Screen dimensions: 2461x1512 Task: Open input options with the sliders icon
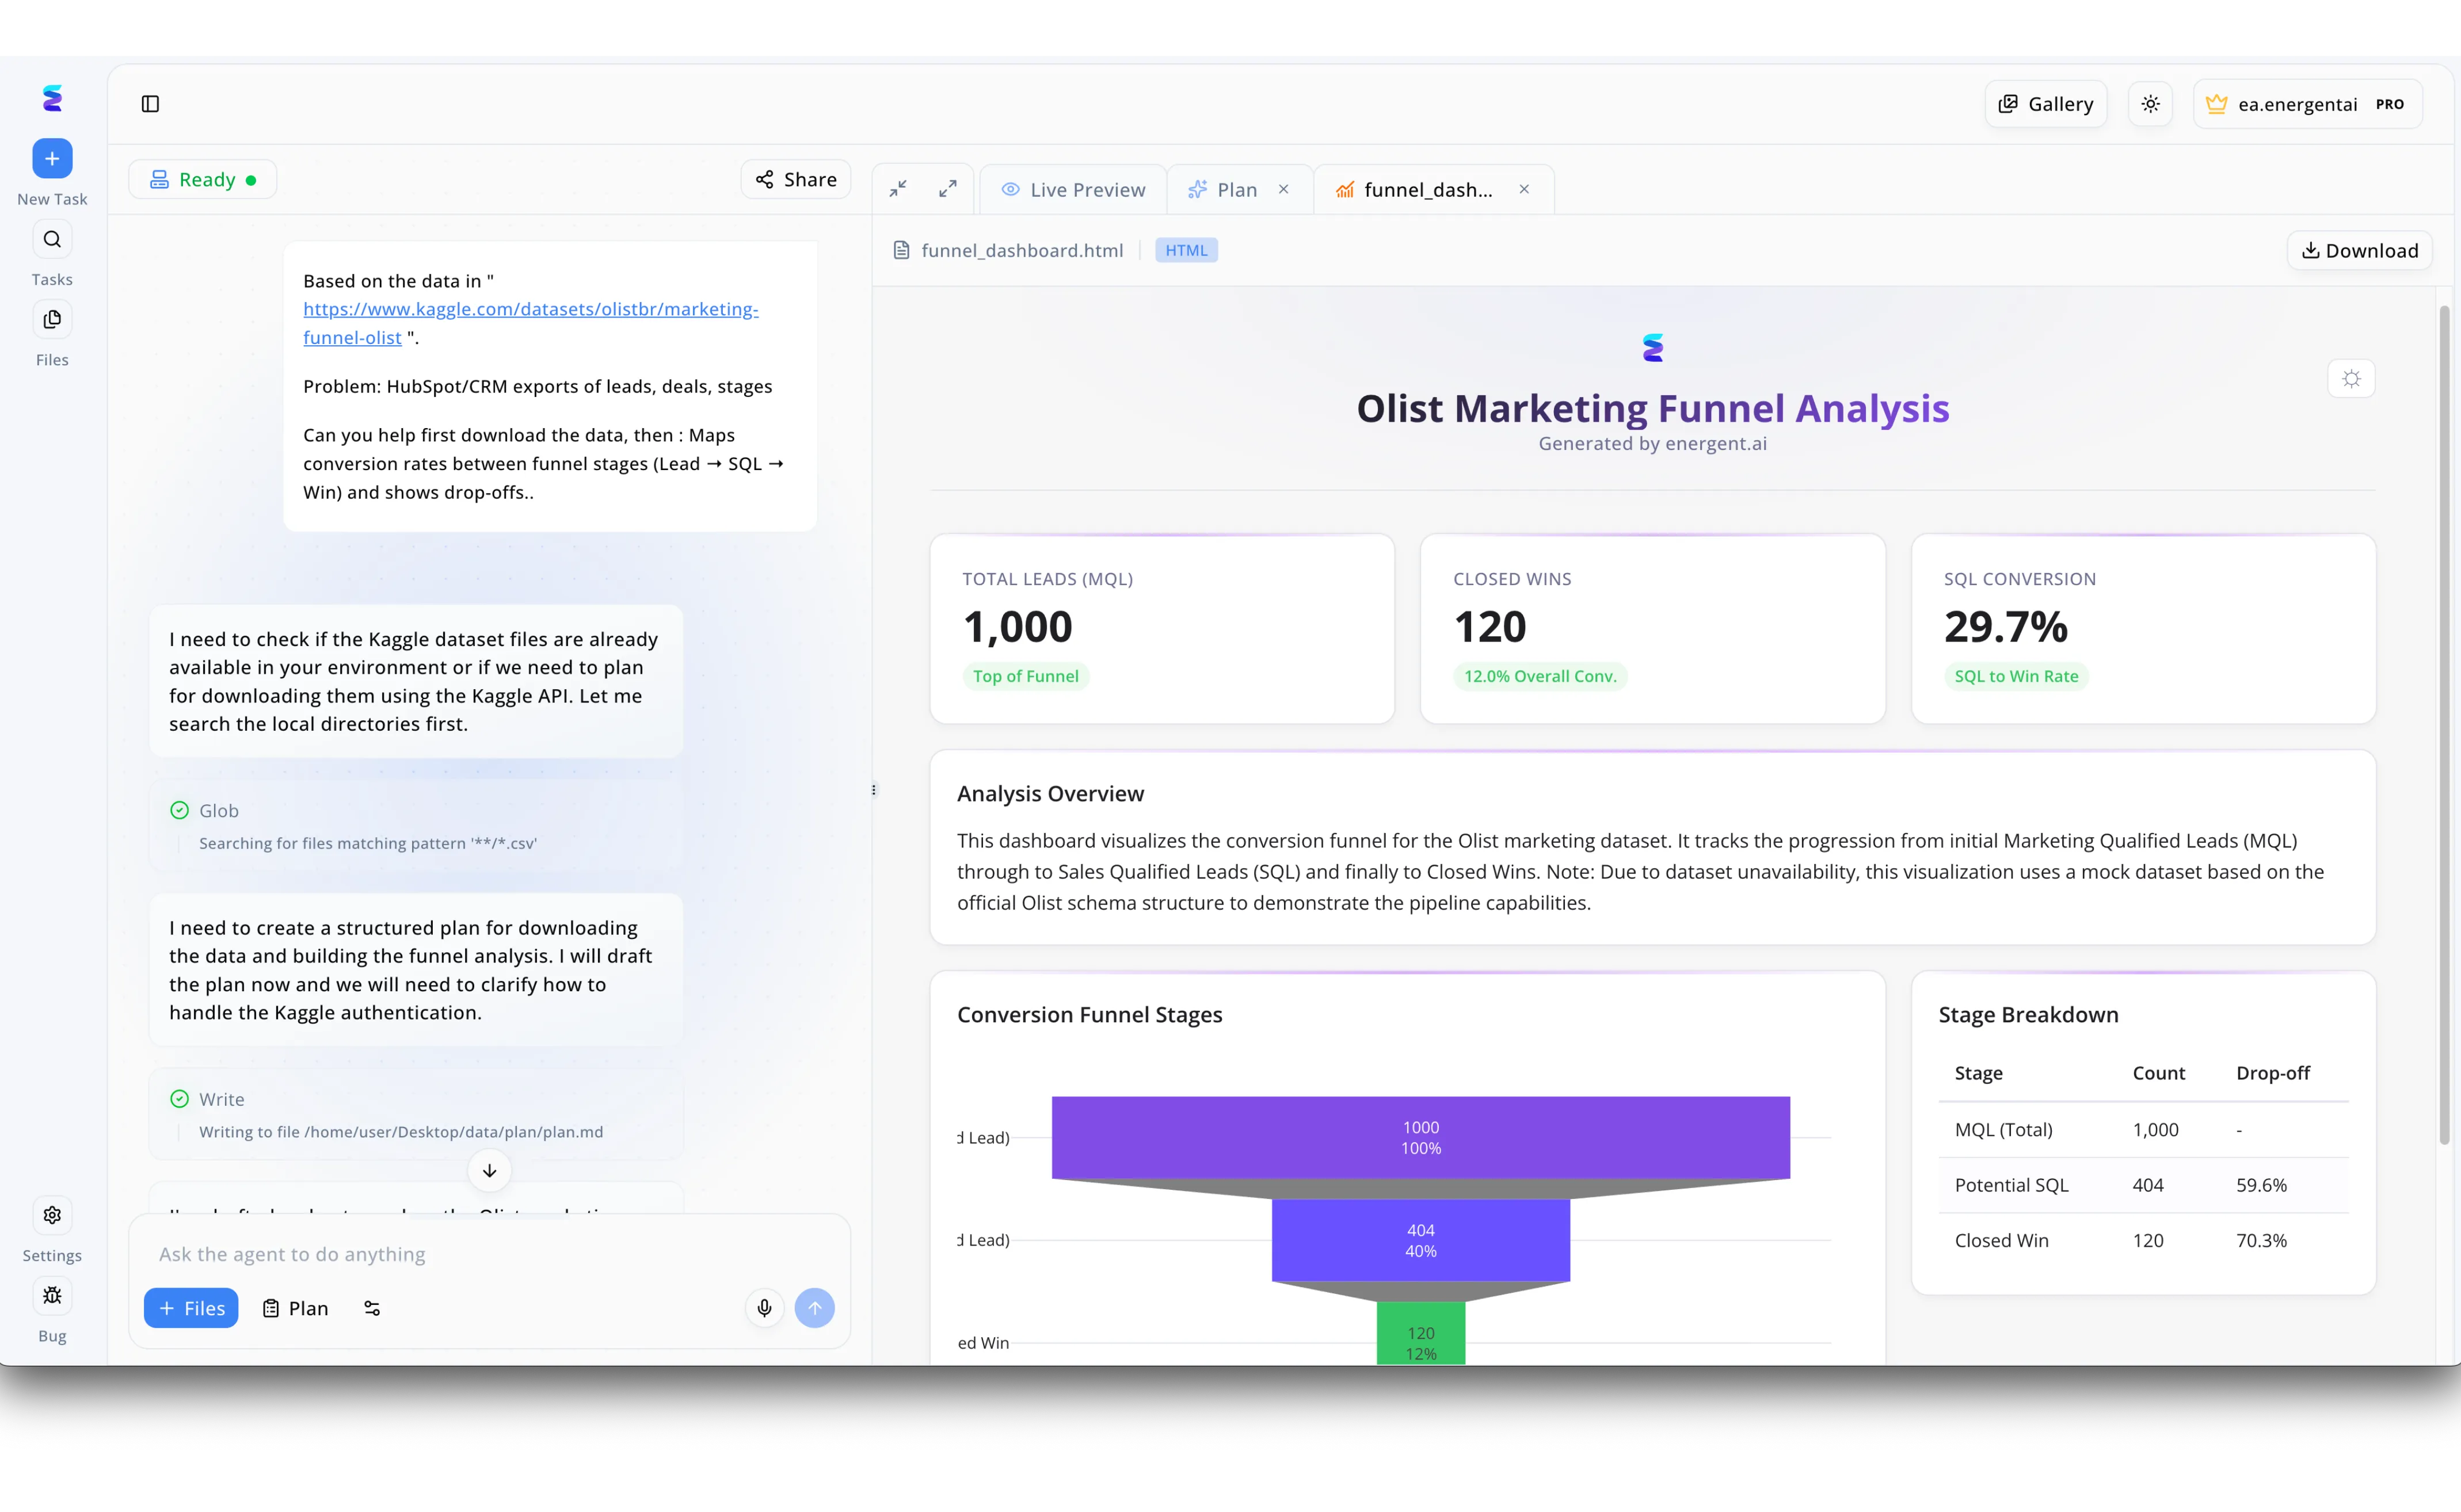[371, 1308]
